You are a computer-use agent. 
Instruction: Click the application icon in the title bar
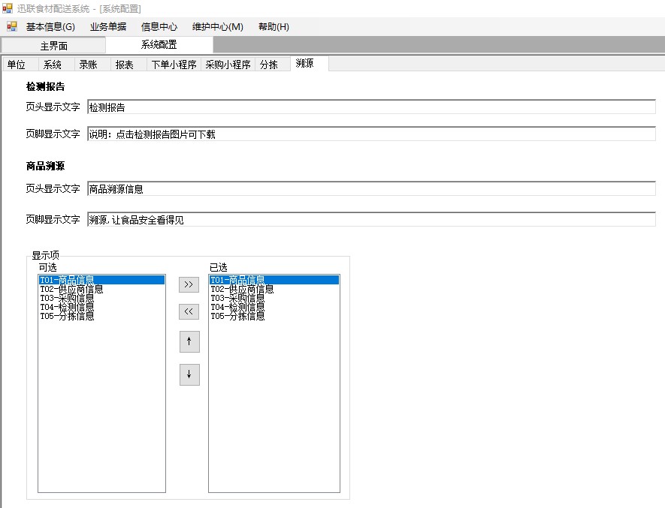(8, 8)
